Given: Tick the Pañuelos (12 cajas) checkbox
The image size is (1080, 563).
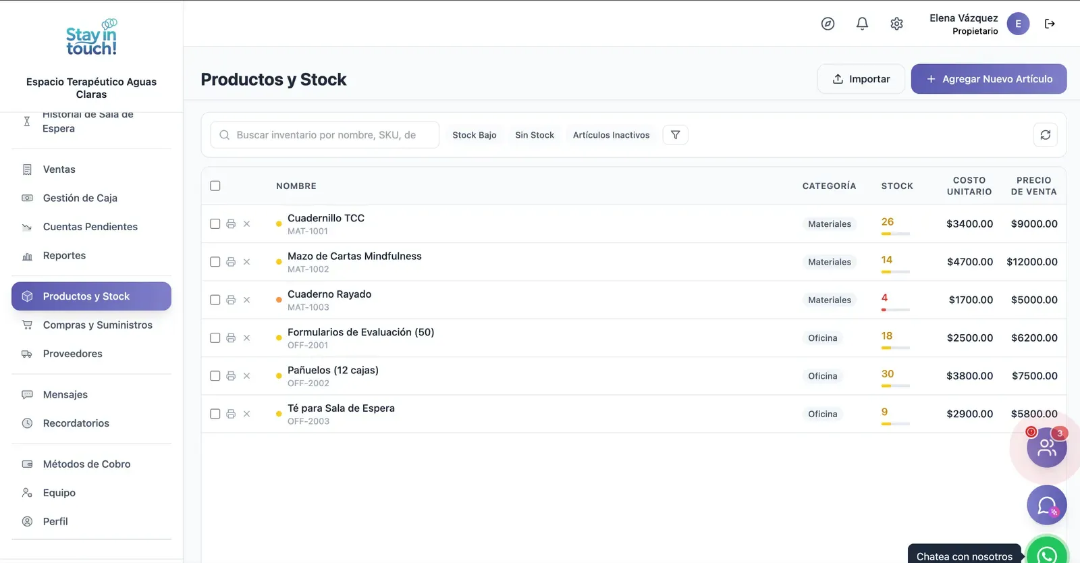Looking at the screenshot, I should pos(215,376).
